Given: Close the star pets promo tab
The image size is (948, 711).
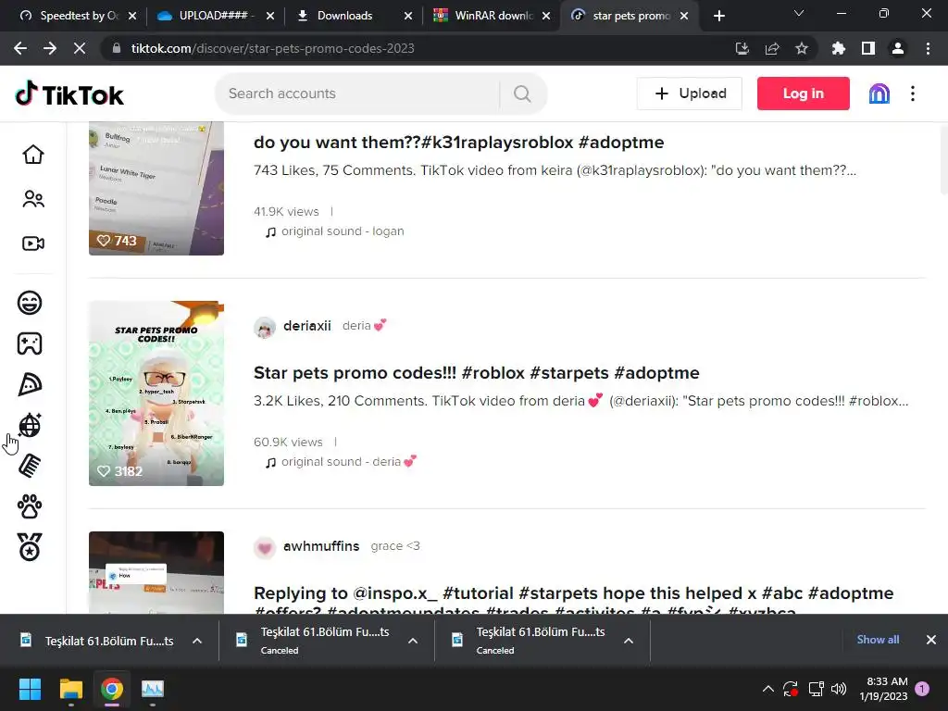Looking at the screenshot, I should [684, 16].
